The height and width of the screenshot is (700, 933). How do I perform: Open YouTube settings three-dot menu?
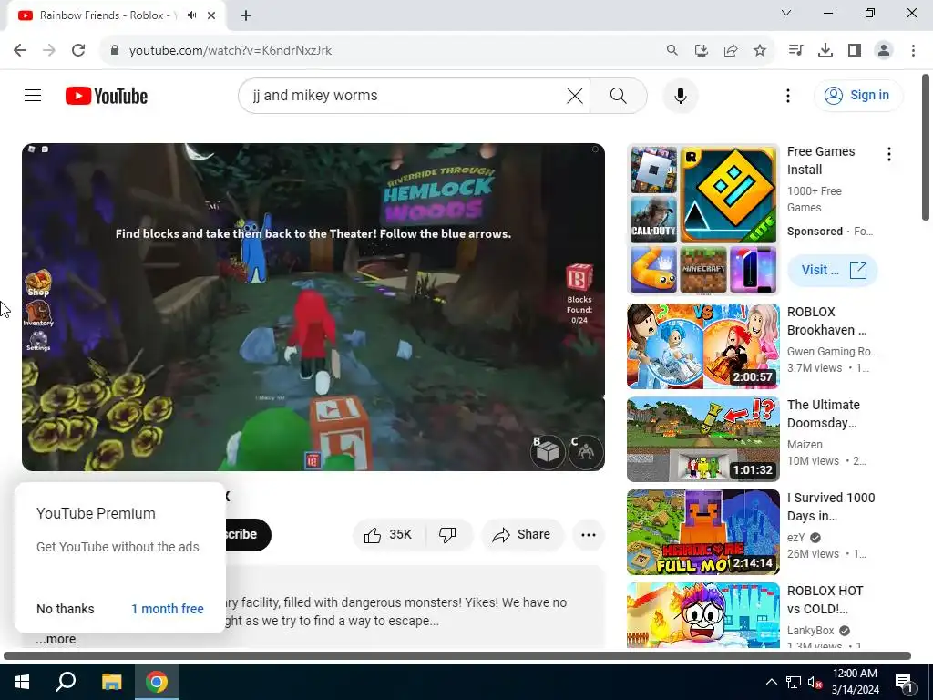pyautogui.click(x=788, y=95)
